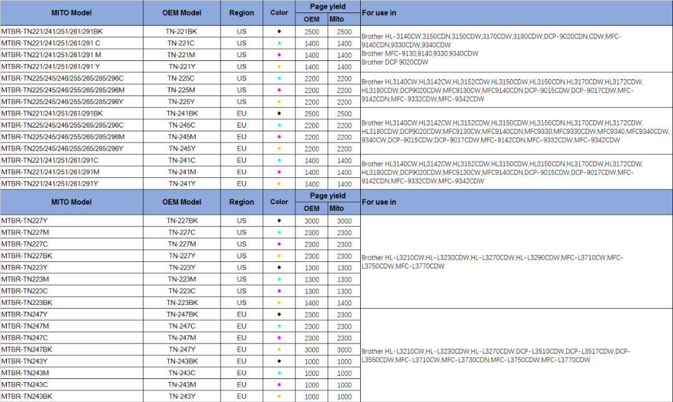
Task: Select the TN-225C OEM model cell
Action: (181, 78)
